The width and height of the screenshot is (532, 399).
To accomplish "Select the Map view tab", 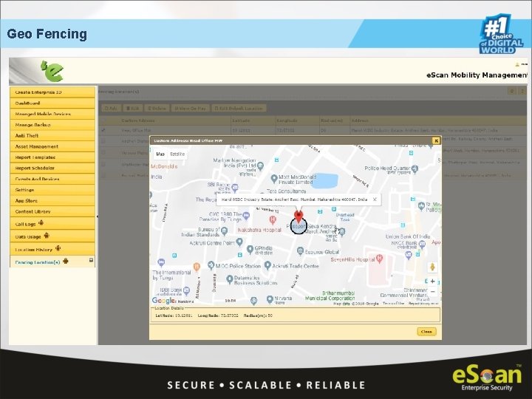I will click(160, 154).
